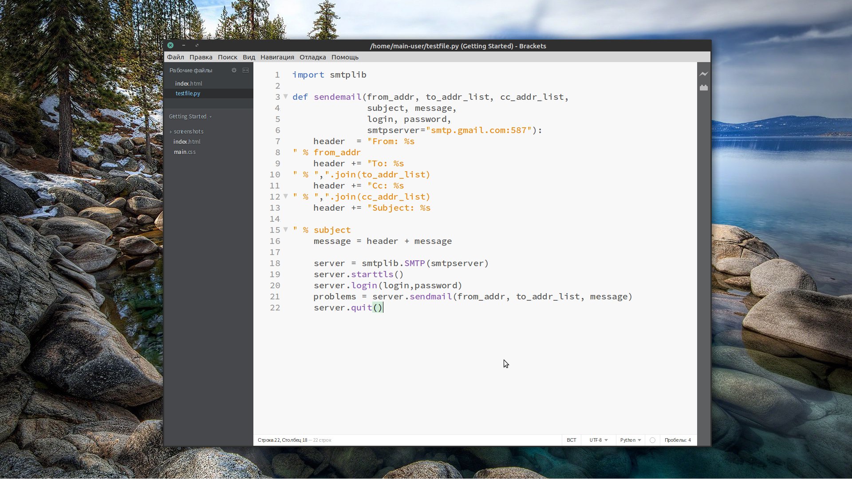Open the Live Preview lightning icon

pos(704,74)
